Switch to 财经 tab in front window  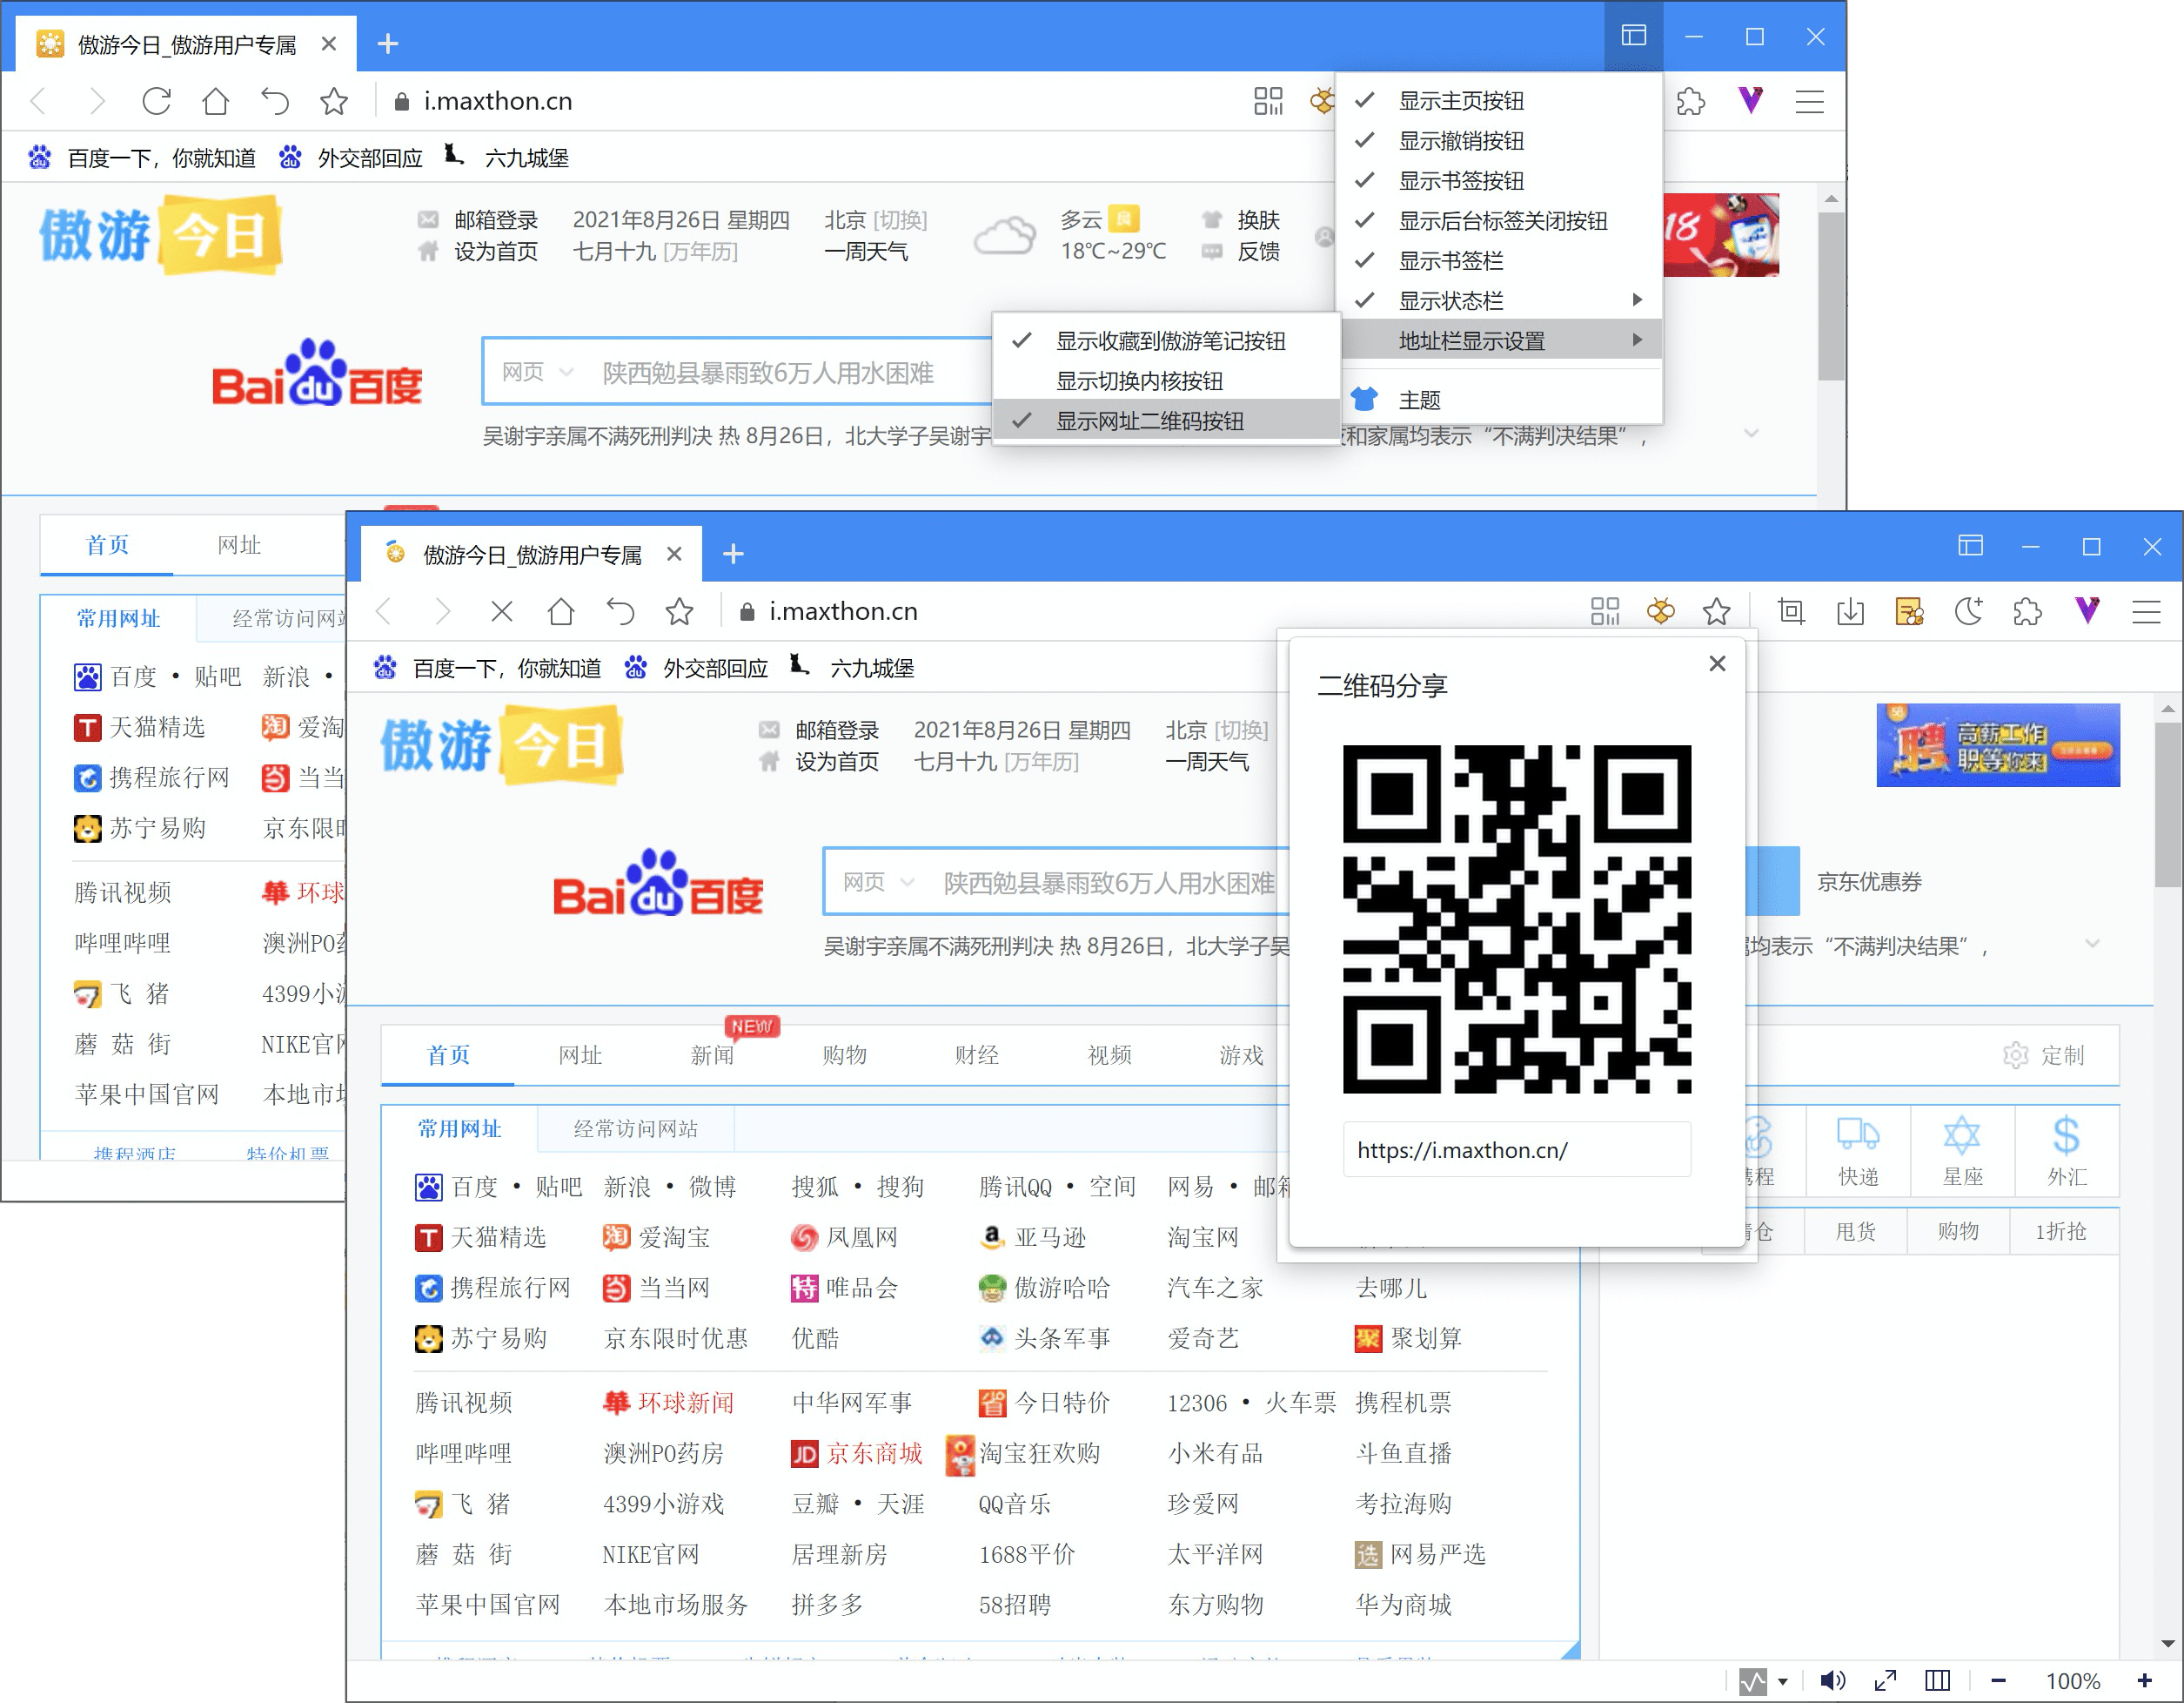point(977,1054)
